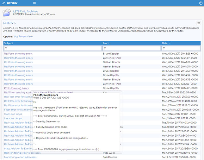Open 'Re: Mass Addition' dated 16:40:12
This screenshot has height=160, width=204.
18,123
